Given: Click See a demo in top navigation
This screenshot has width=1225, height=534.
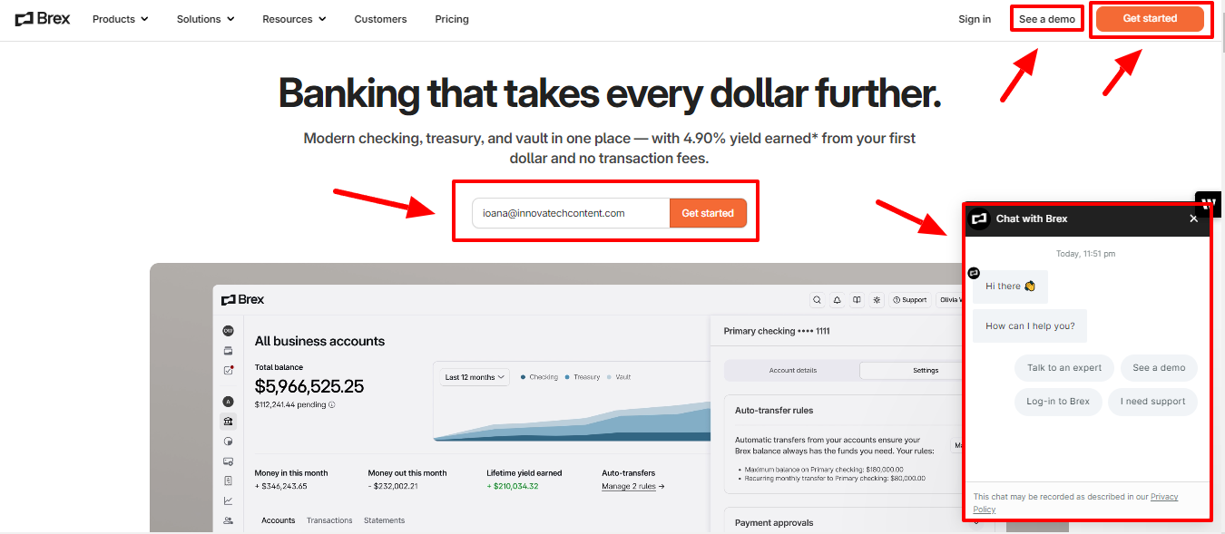Looking at the screenshot, I should tap(1047, 19).
